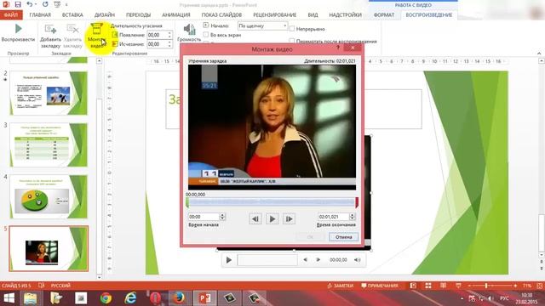Viewport: 545px width, 306px height.
Task: Play the video from the slide's media bar
Action: coord(229,260)
